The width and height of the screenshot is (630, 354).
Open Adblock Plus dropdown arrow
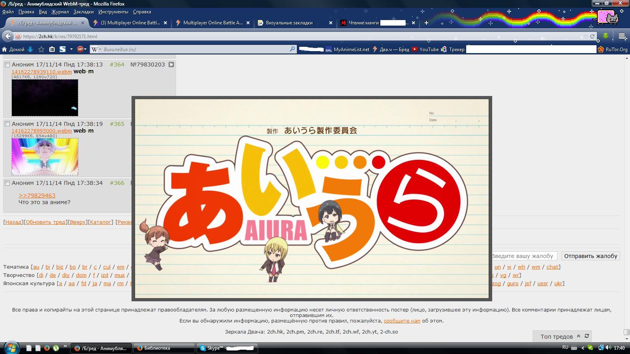click(85, 49)
